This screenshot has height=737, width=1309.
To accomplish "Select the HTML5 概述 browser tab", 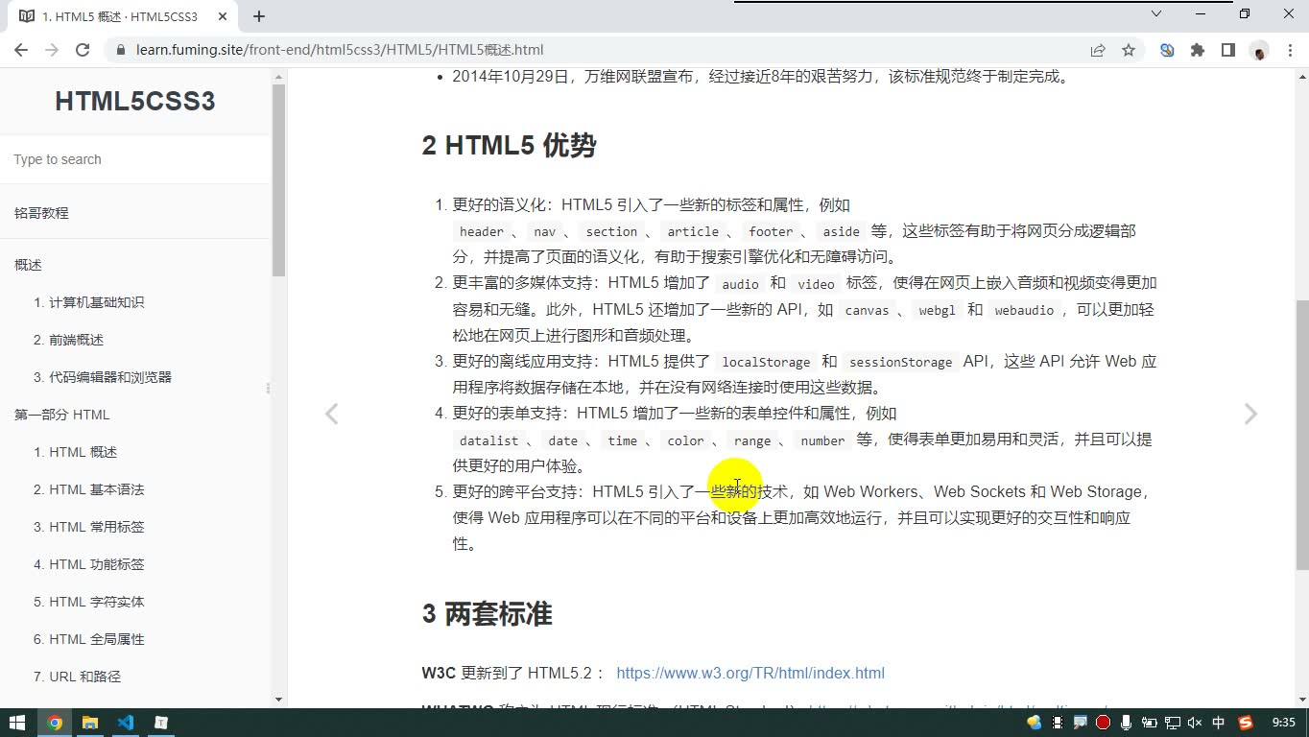I will [x=120, y=16].
